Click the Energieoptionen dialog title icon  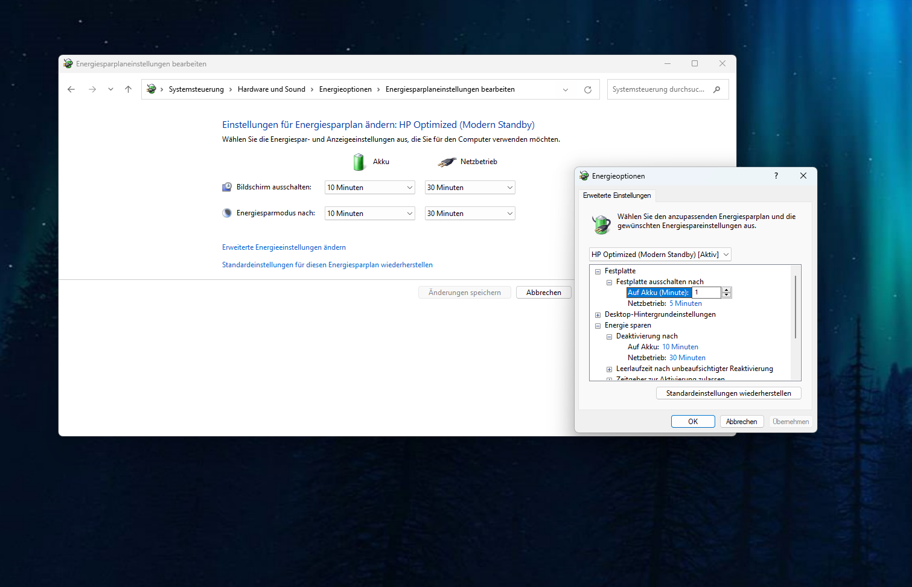tap(584, 176)
